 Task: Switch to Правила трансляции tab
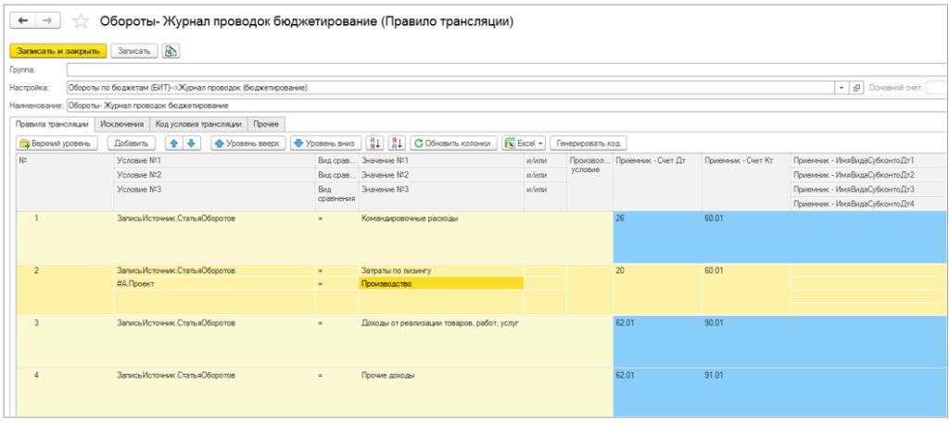pos(53,124)
